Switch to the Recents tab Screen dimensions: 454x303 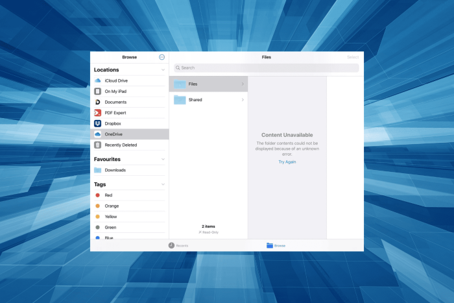pos(178,245)
